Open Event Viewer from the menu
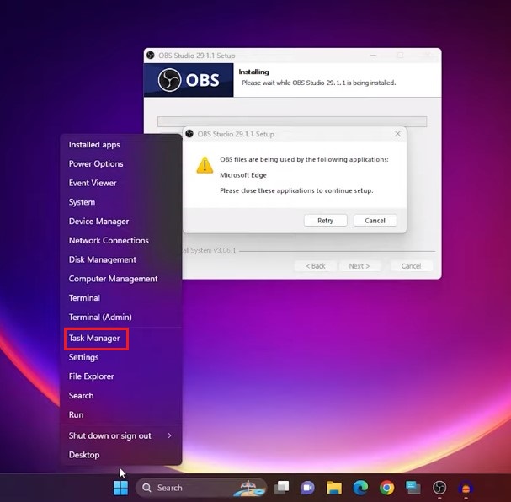This screenshot has width=511, height=502. (x=120, y=183)
